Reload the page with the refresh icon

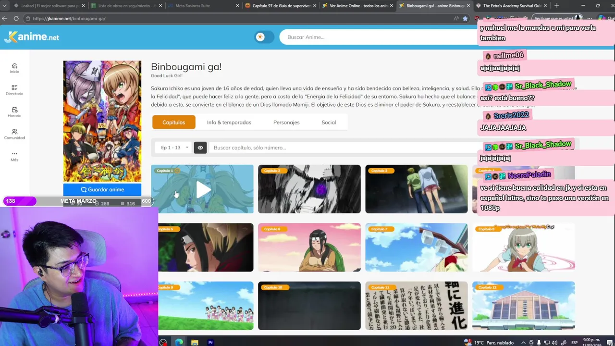16,18
